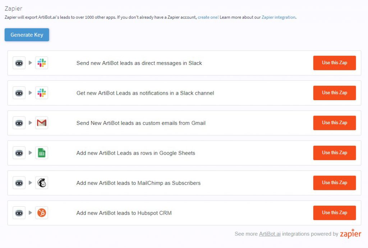Image resolution: width=368 pixels, height=248 pixels.
Task: Click arrow between icons in Slack direct messages row
Action: point(30,63)
